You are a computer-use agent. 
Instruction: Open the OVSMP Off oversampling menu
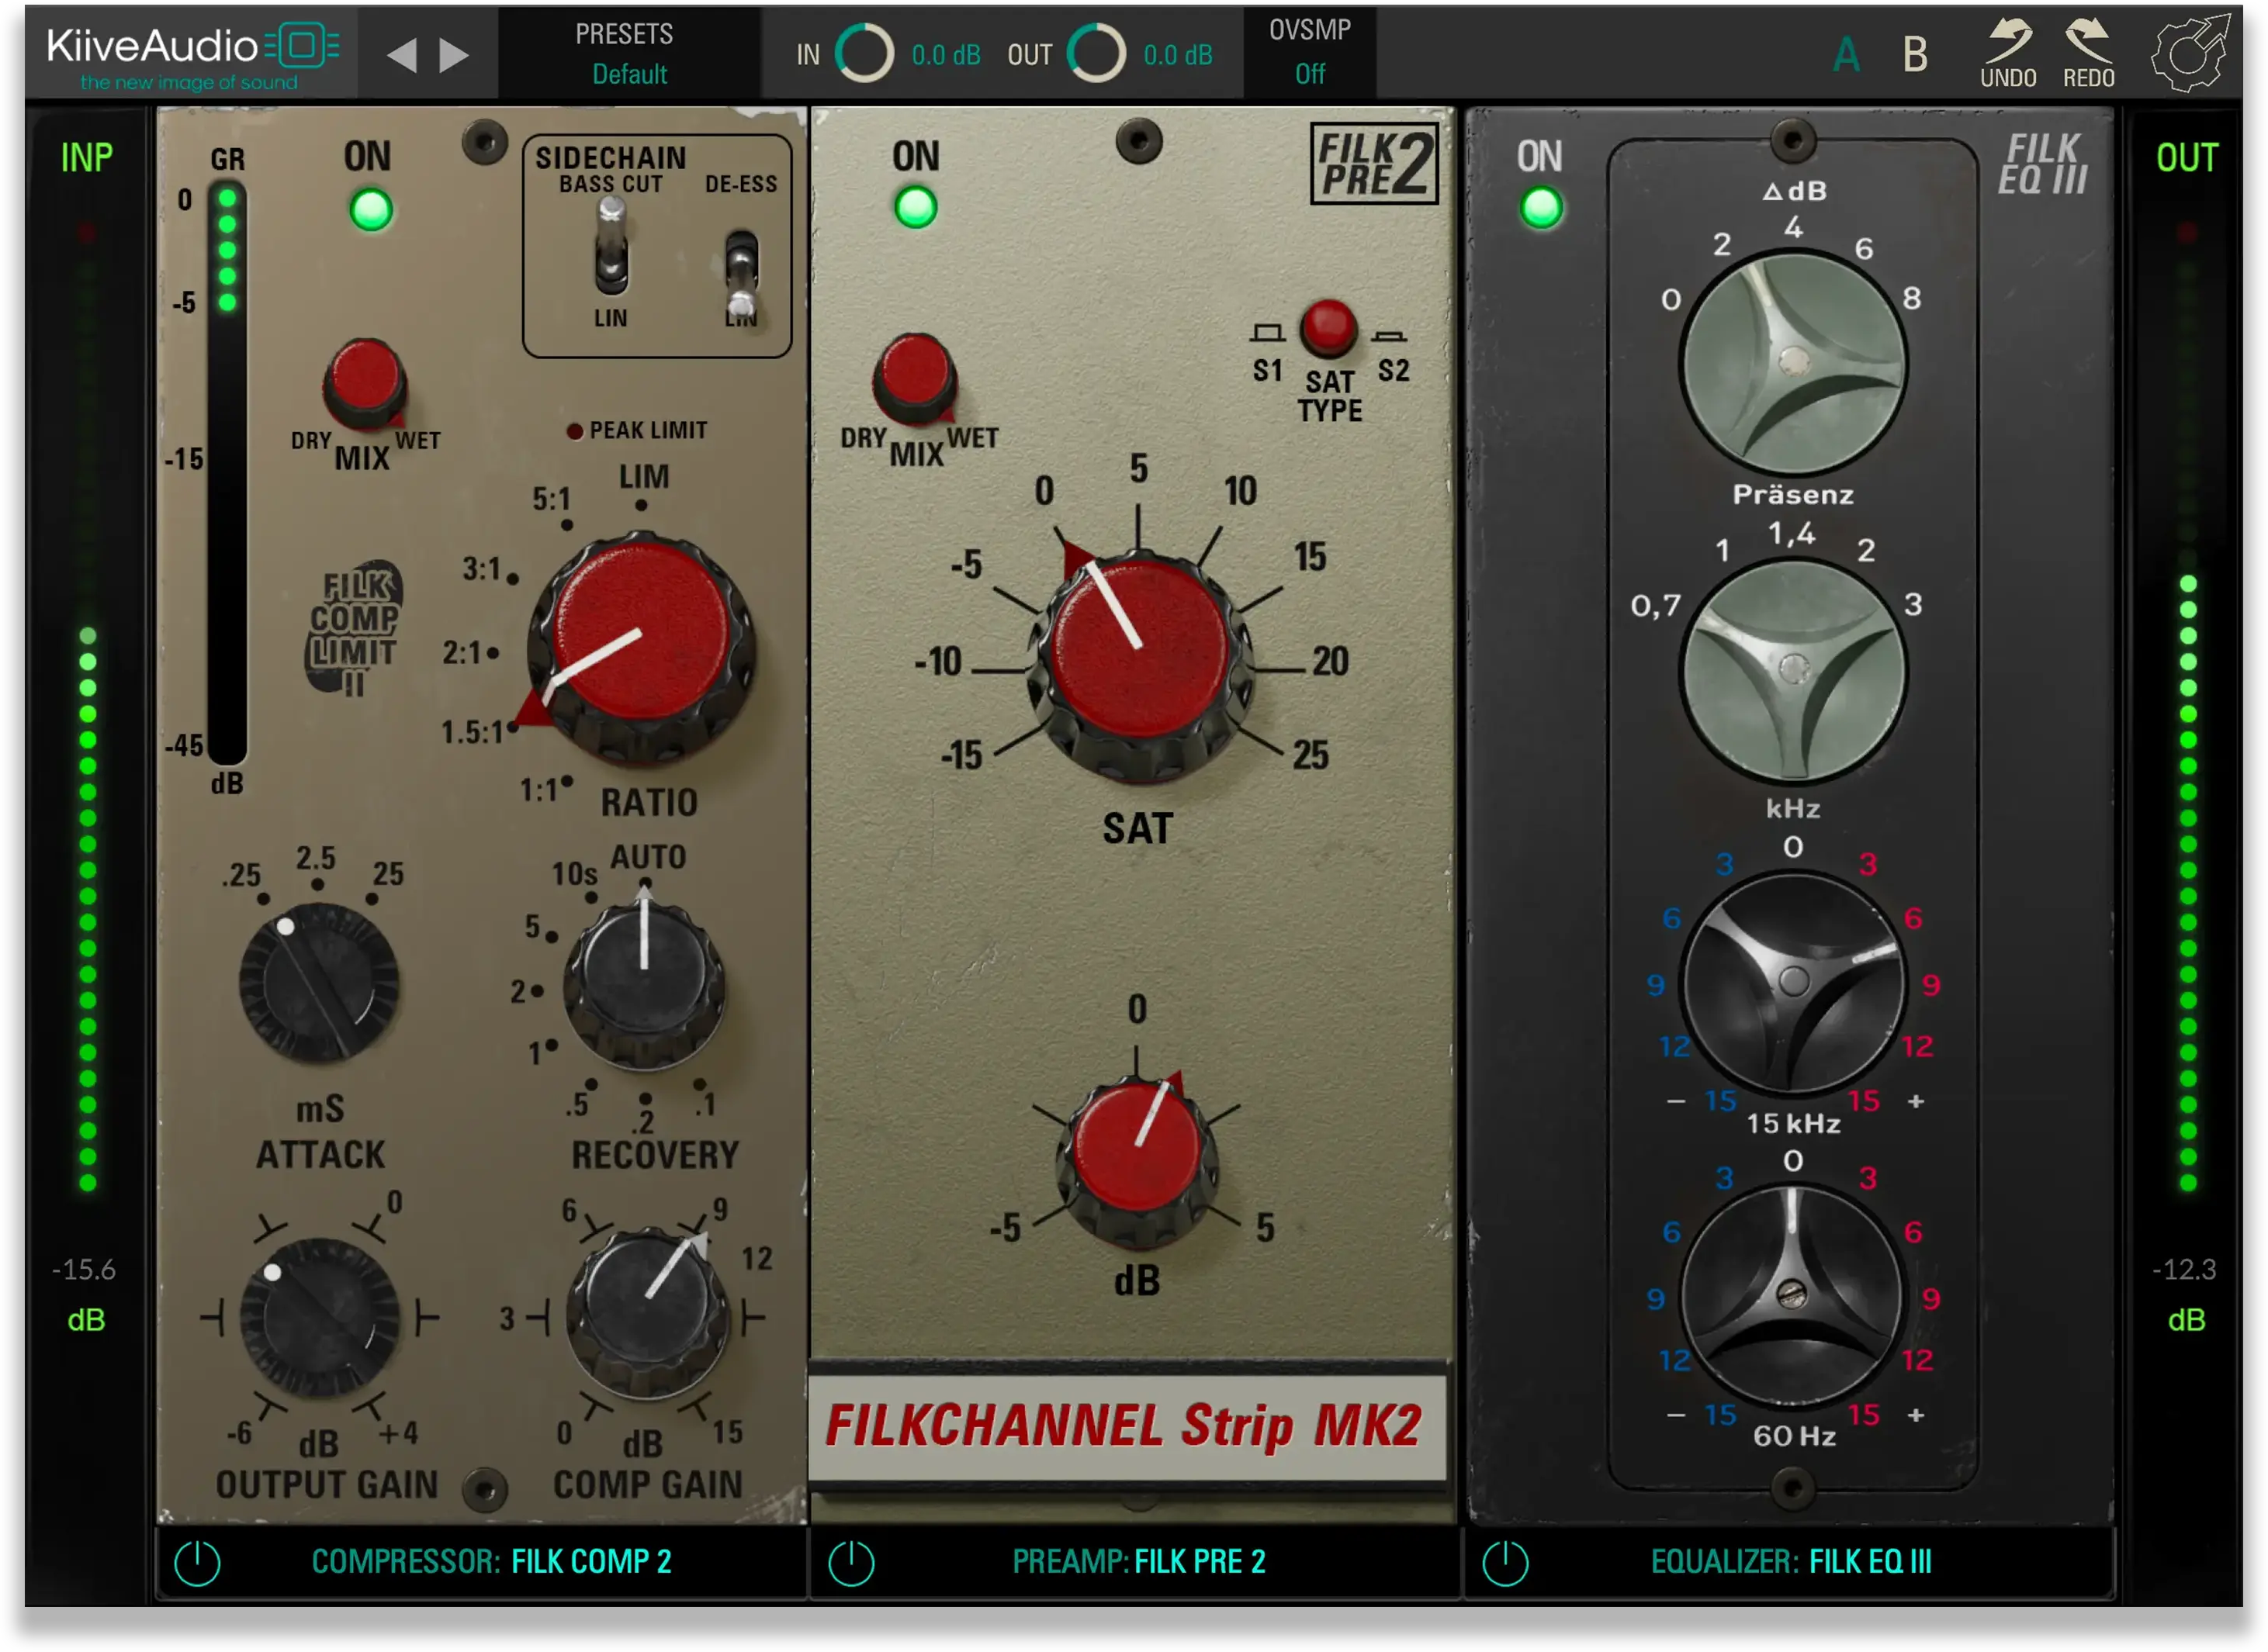point(1310,53)
